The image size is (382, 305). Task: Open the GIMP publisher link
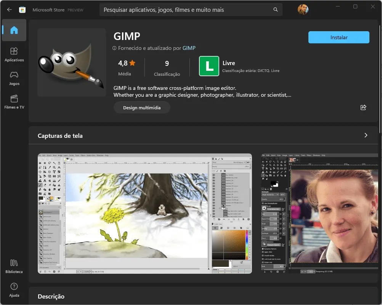pyautogui.click(x=189, y=48)
